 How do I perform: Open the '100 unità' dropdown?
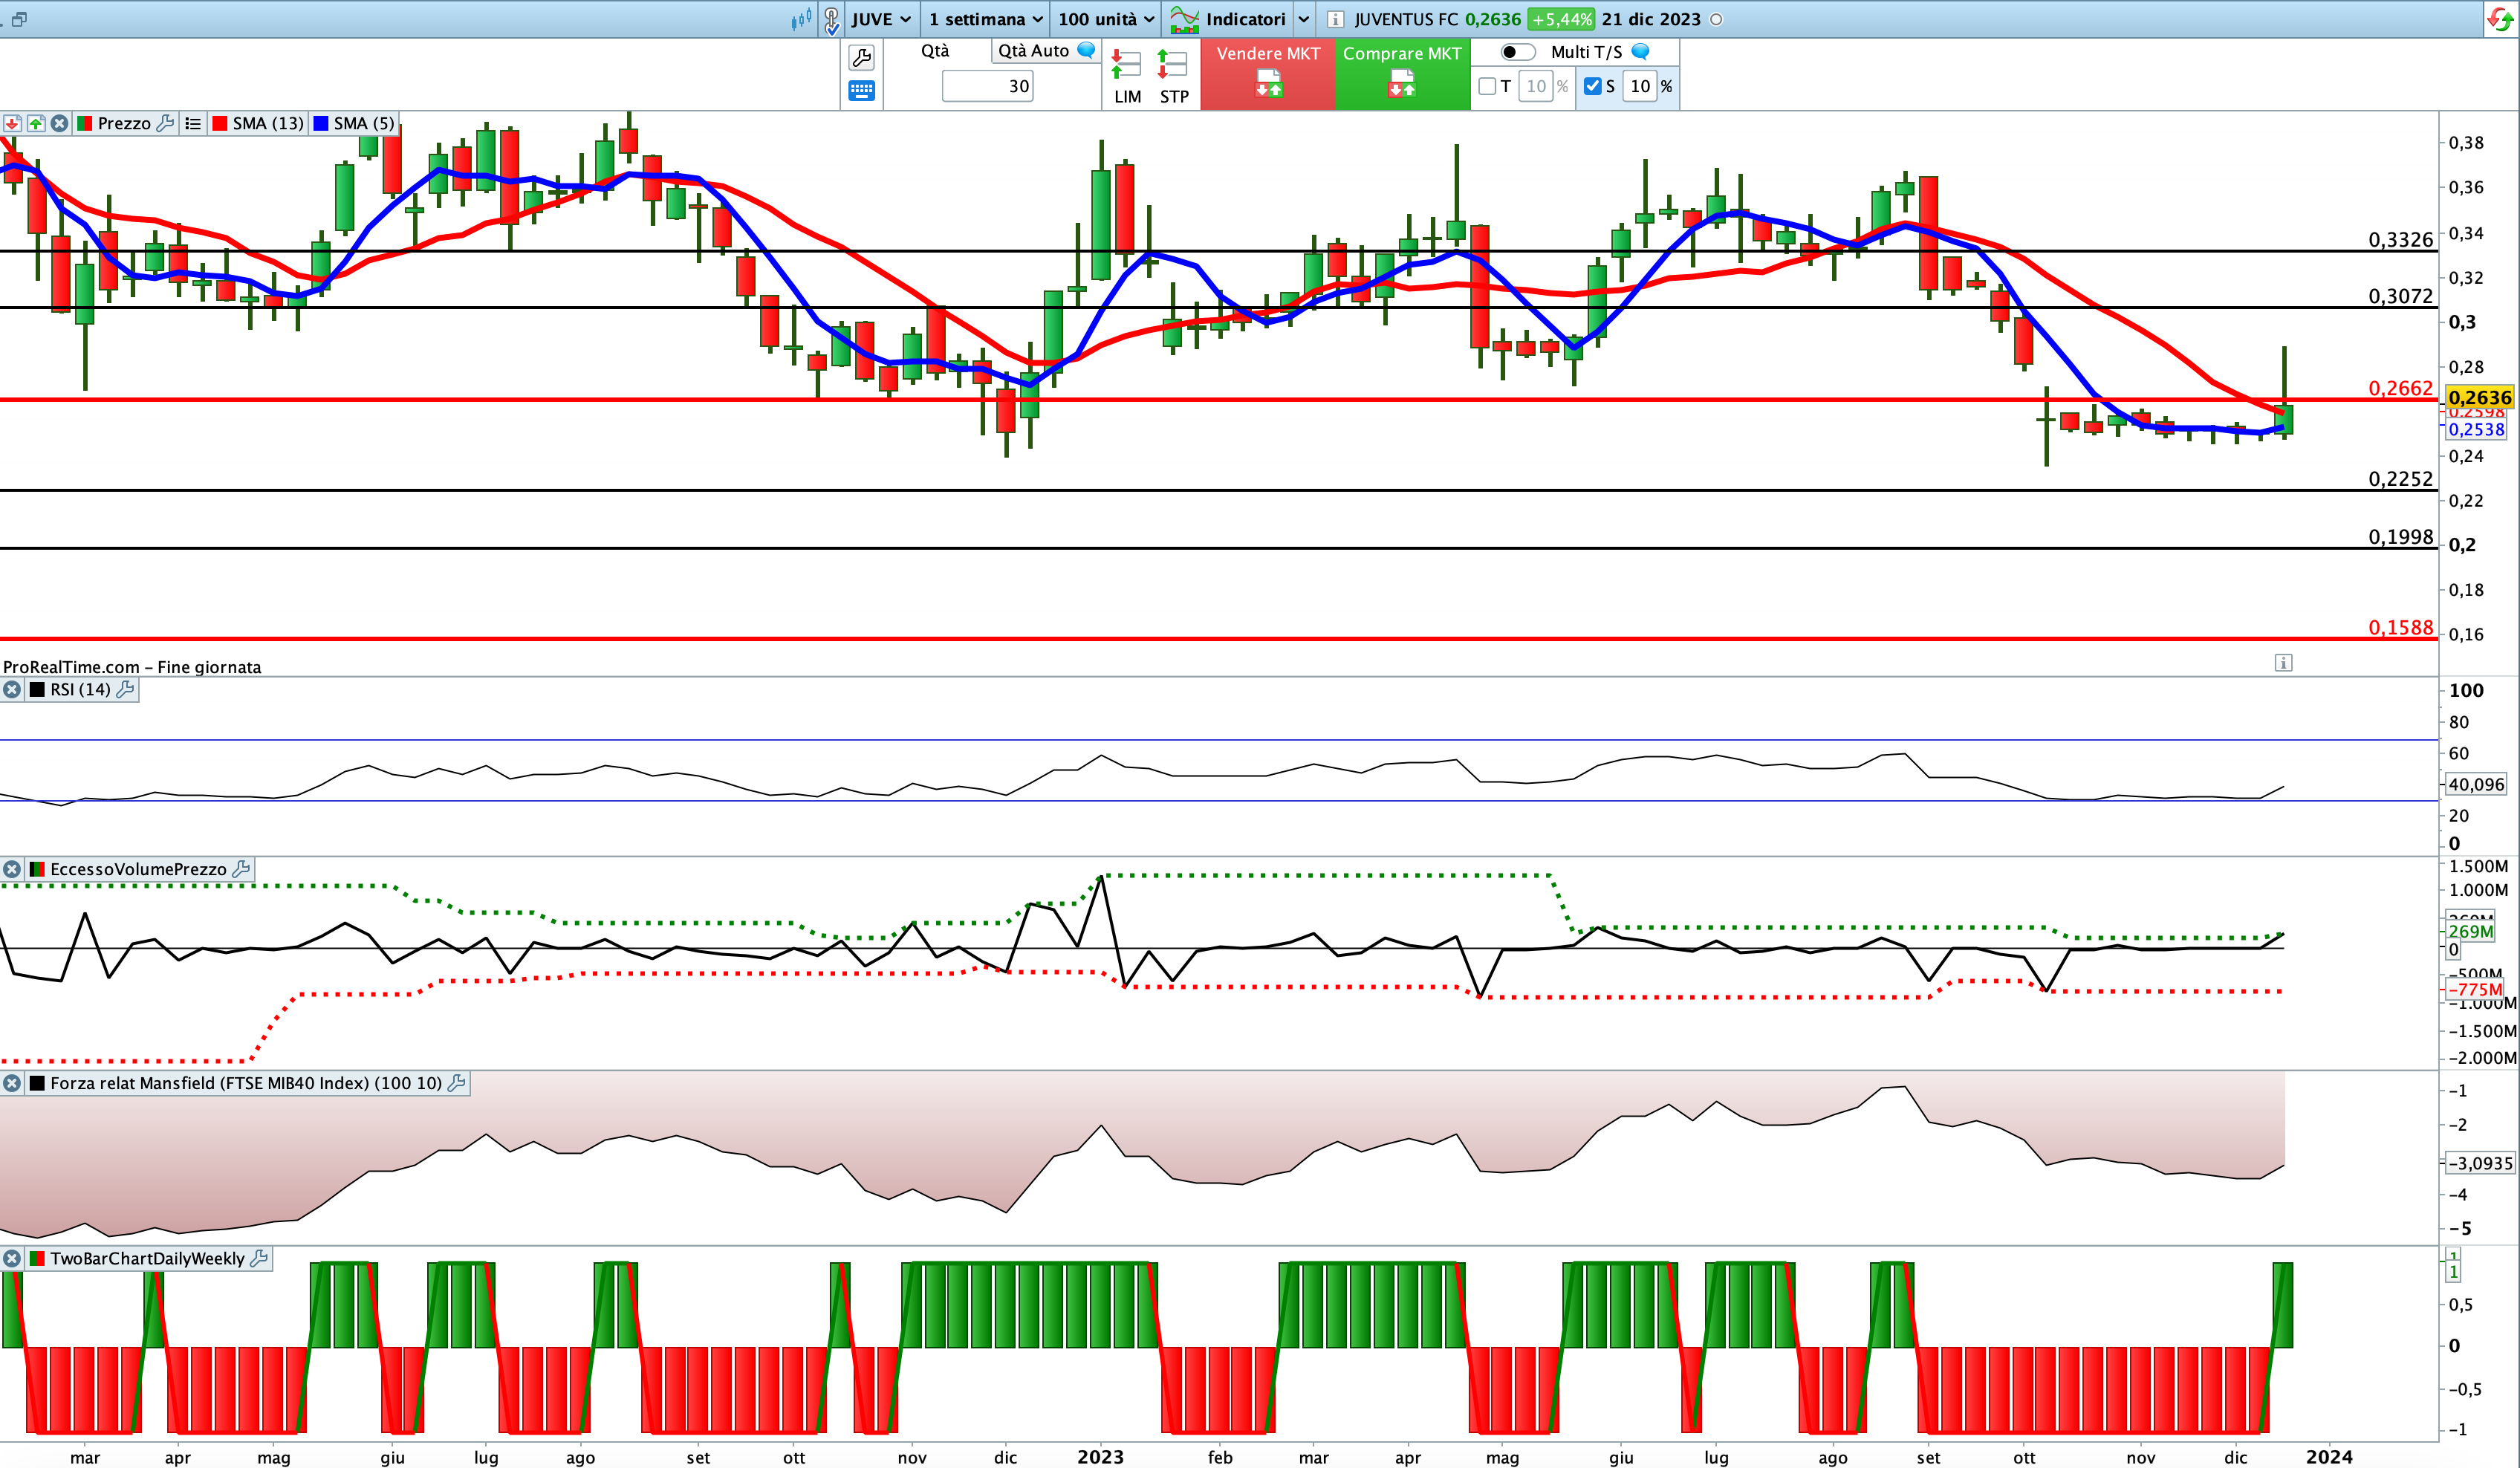click(1105, 19)
